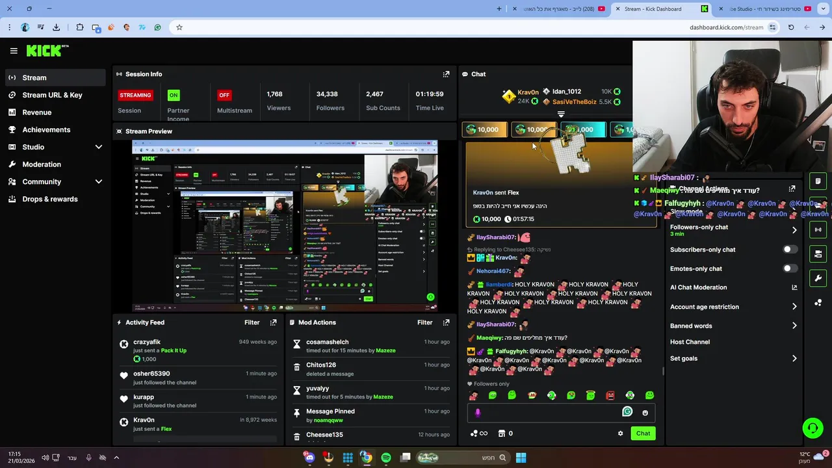
Task: Open the hamburger menu beside Kick logo
Action: click(14, 51)
